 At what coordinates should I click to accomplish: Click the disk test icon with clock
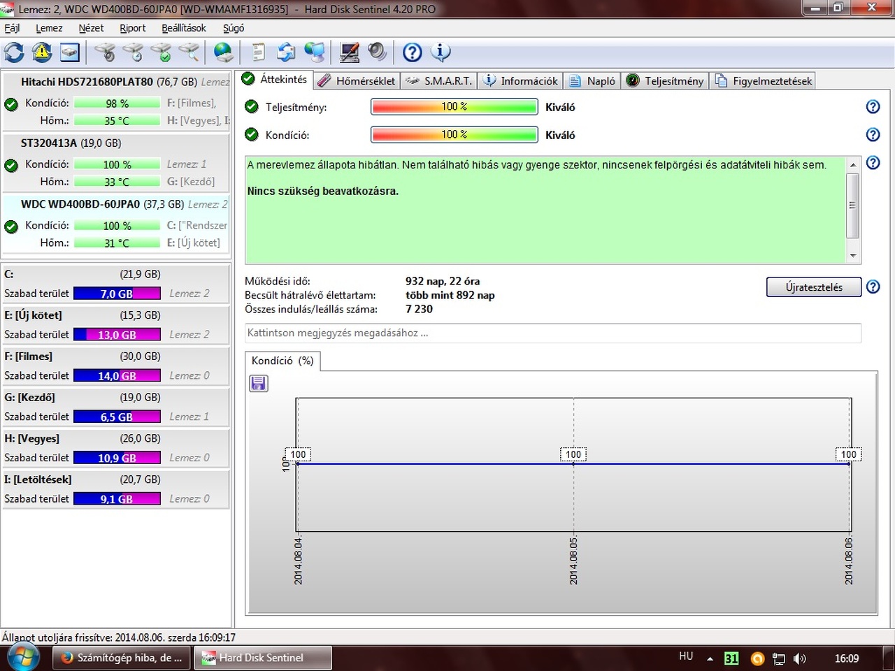point(133,52)
